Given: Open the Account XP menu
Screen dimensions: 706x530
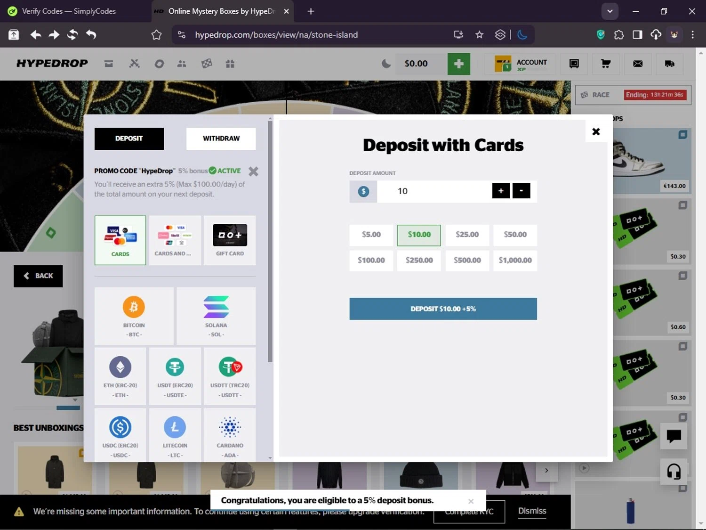Looking at the screenshot, I should pyautogui.click(x=520, y=64).
